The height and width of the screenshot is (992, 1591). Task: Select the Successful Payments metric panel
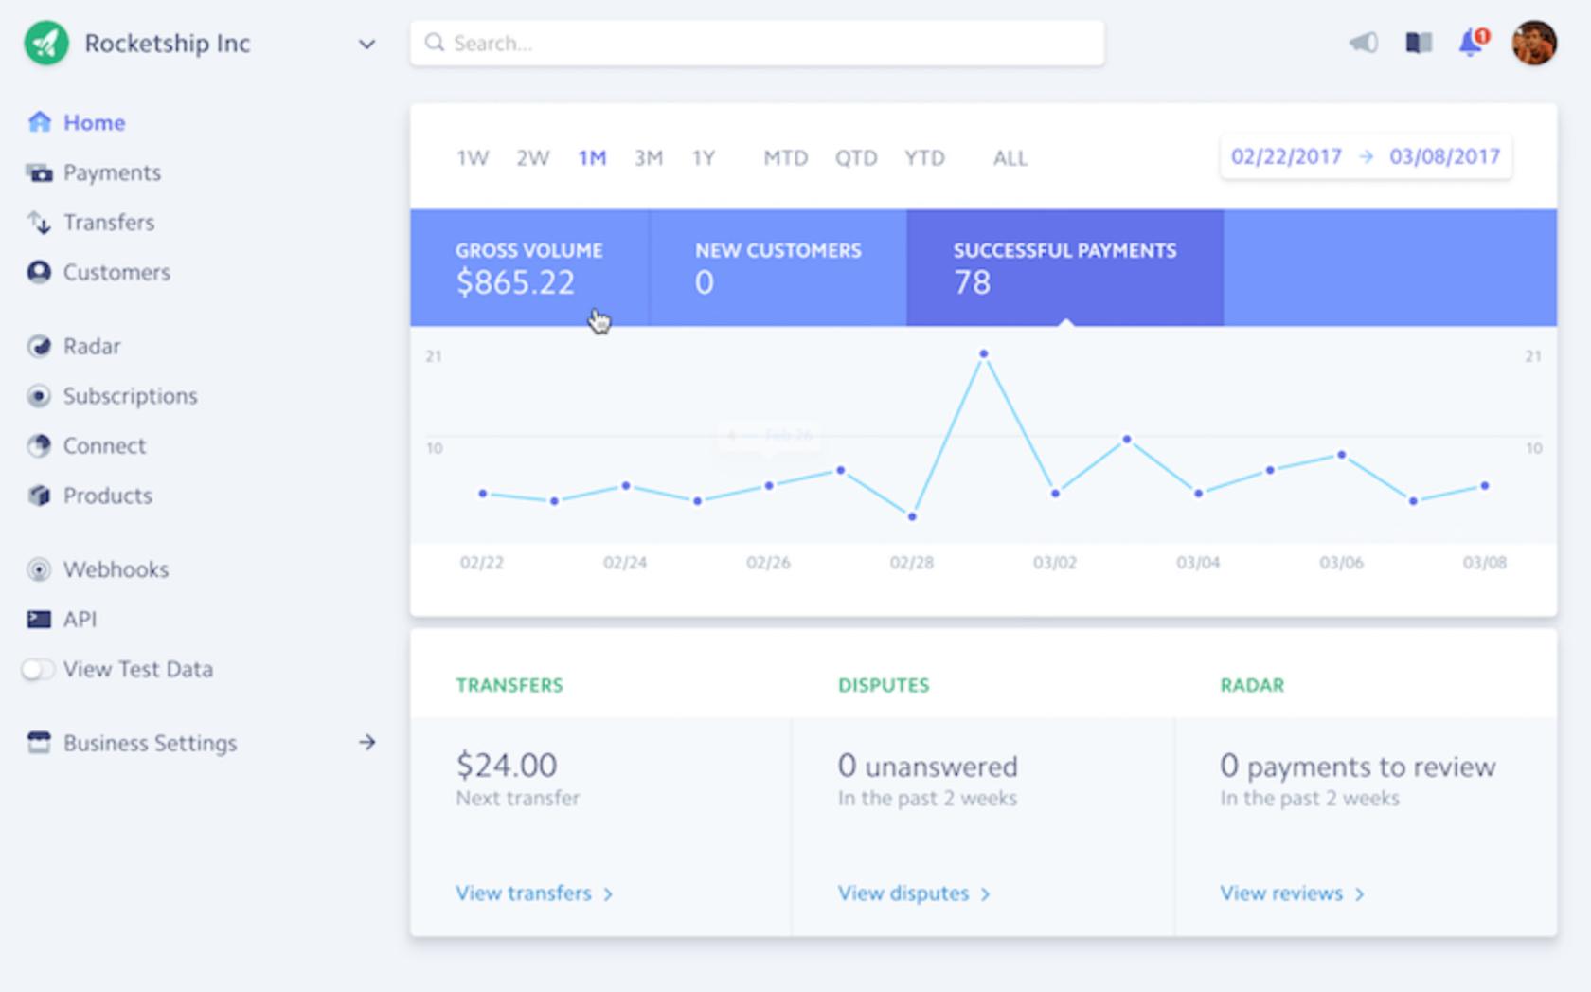click(x=1064, y=268)
